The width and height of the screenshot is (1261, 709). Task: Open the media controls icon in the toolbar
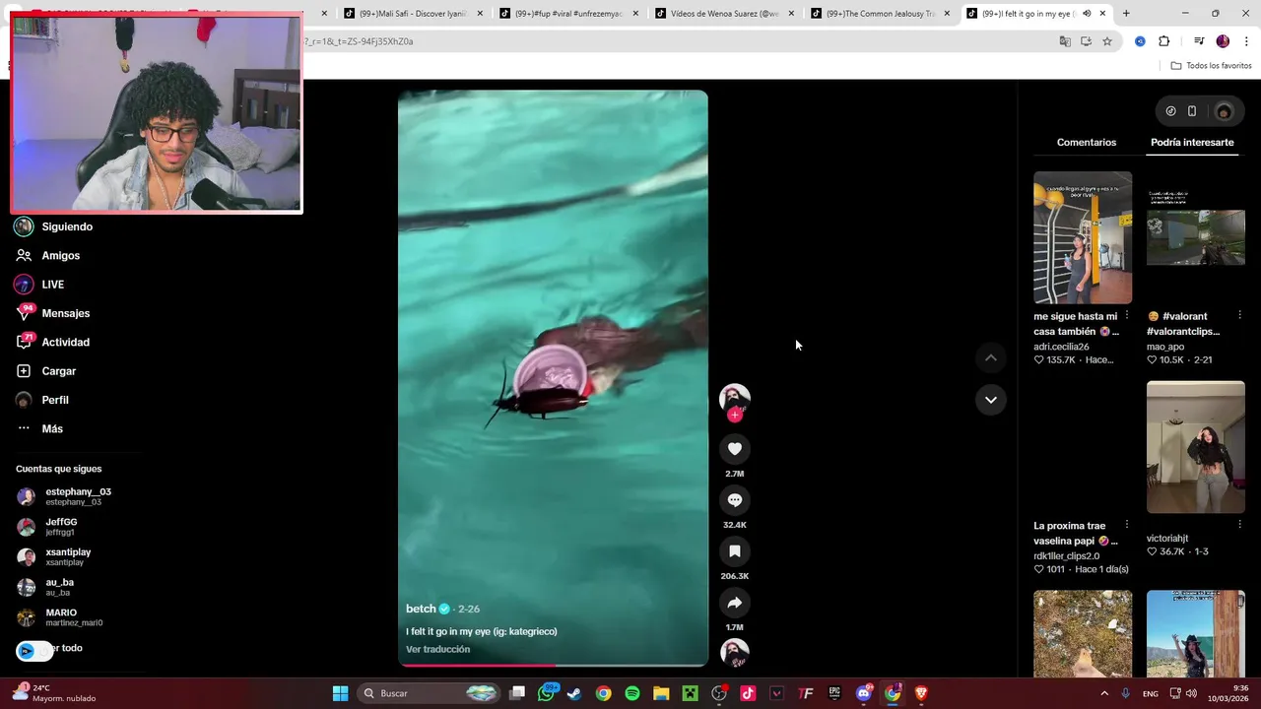[x=1199, y=41]
